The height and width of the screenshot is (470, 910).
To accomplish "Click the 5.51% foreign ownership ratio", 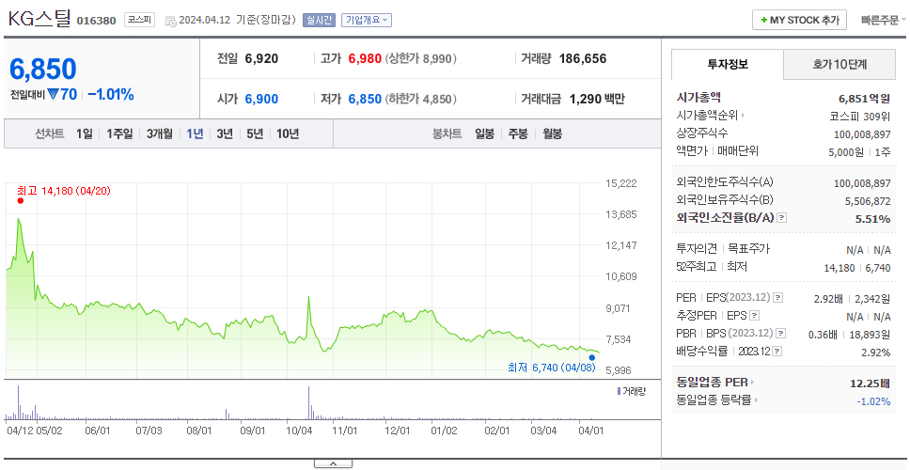I will click(872, 219).
